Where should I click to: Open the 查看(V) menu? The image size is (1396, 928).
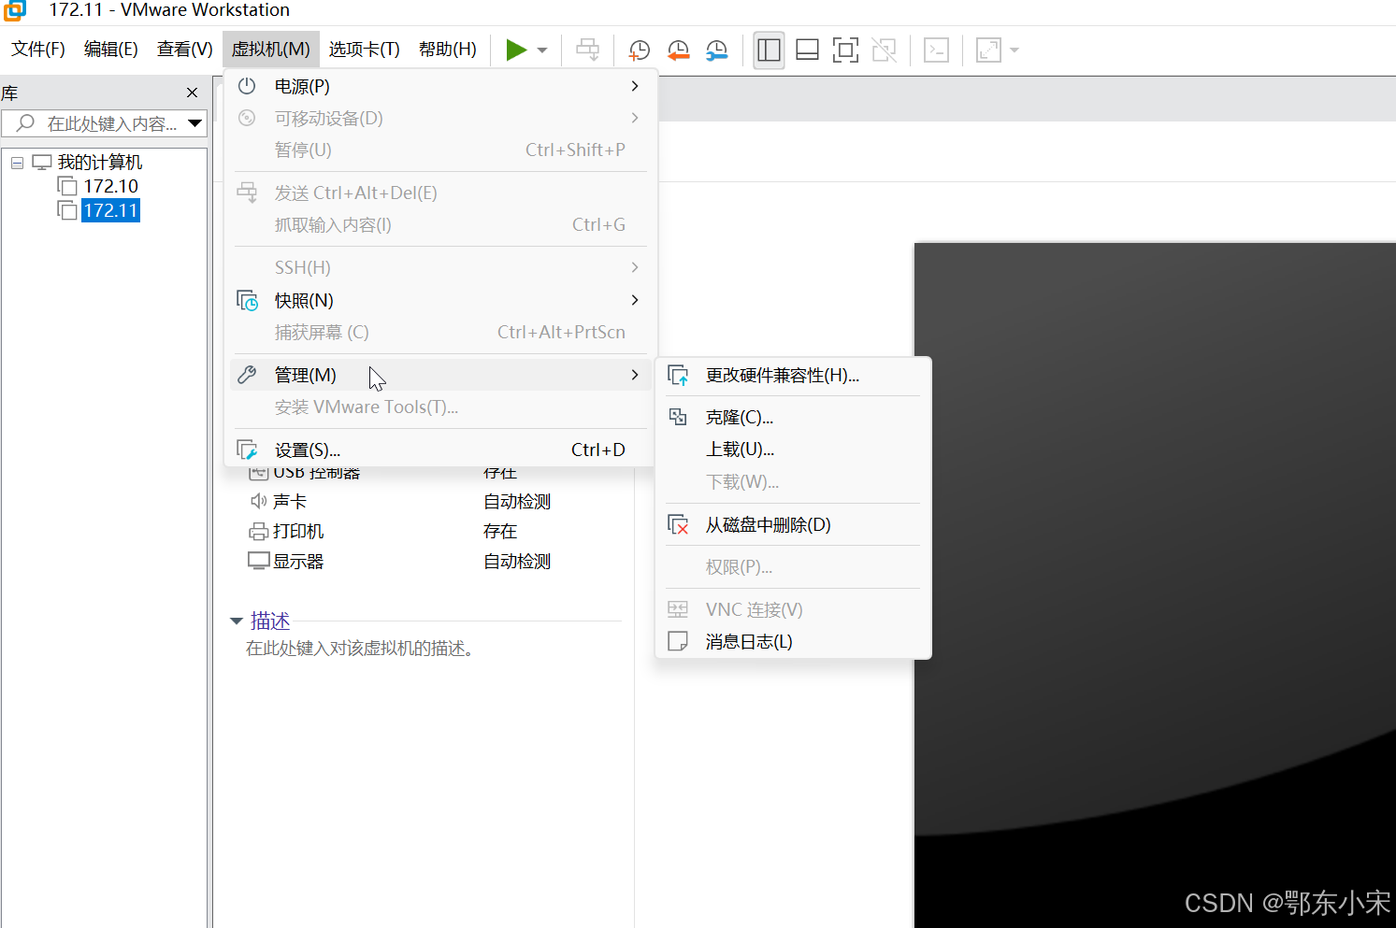(x=185, y=50)
